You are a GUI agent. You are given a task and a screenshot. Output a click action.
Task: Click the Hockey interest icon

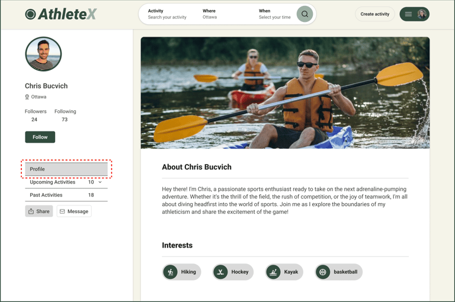coord(220,272)
